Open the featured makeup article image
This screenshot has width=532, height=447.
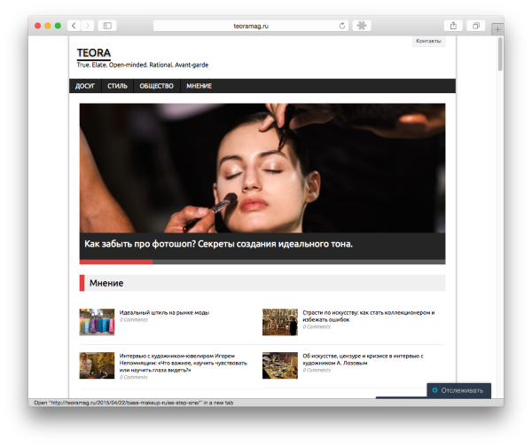pyautogui.click(x=262, y=168)
